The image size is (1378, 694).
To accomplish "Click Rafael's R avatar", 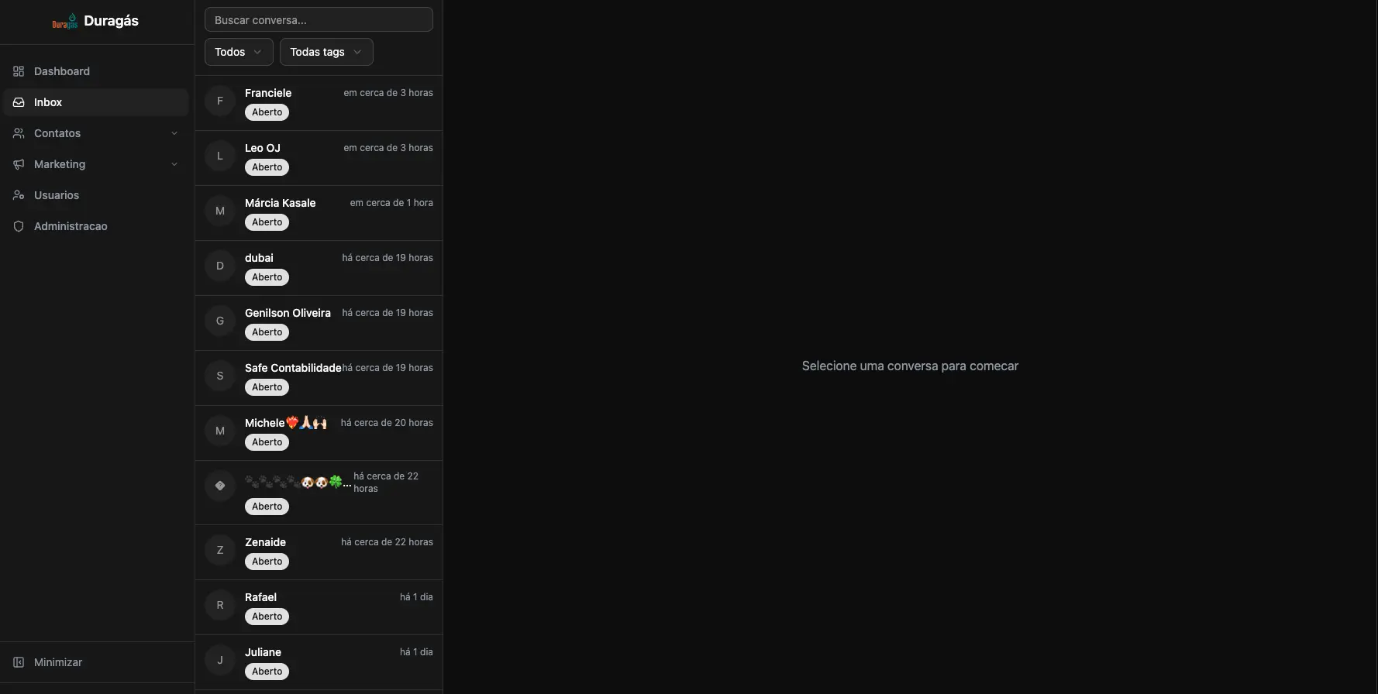I will tap(220, 605).
